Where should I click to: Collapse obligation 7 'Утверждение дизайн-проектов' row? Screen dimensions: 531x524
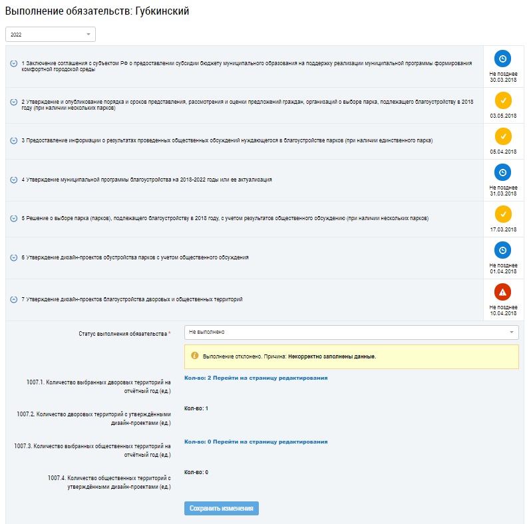(x=13, y=300)
